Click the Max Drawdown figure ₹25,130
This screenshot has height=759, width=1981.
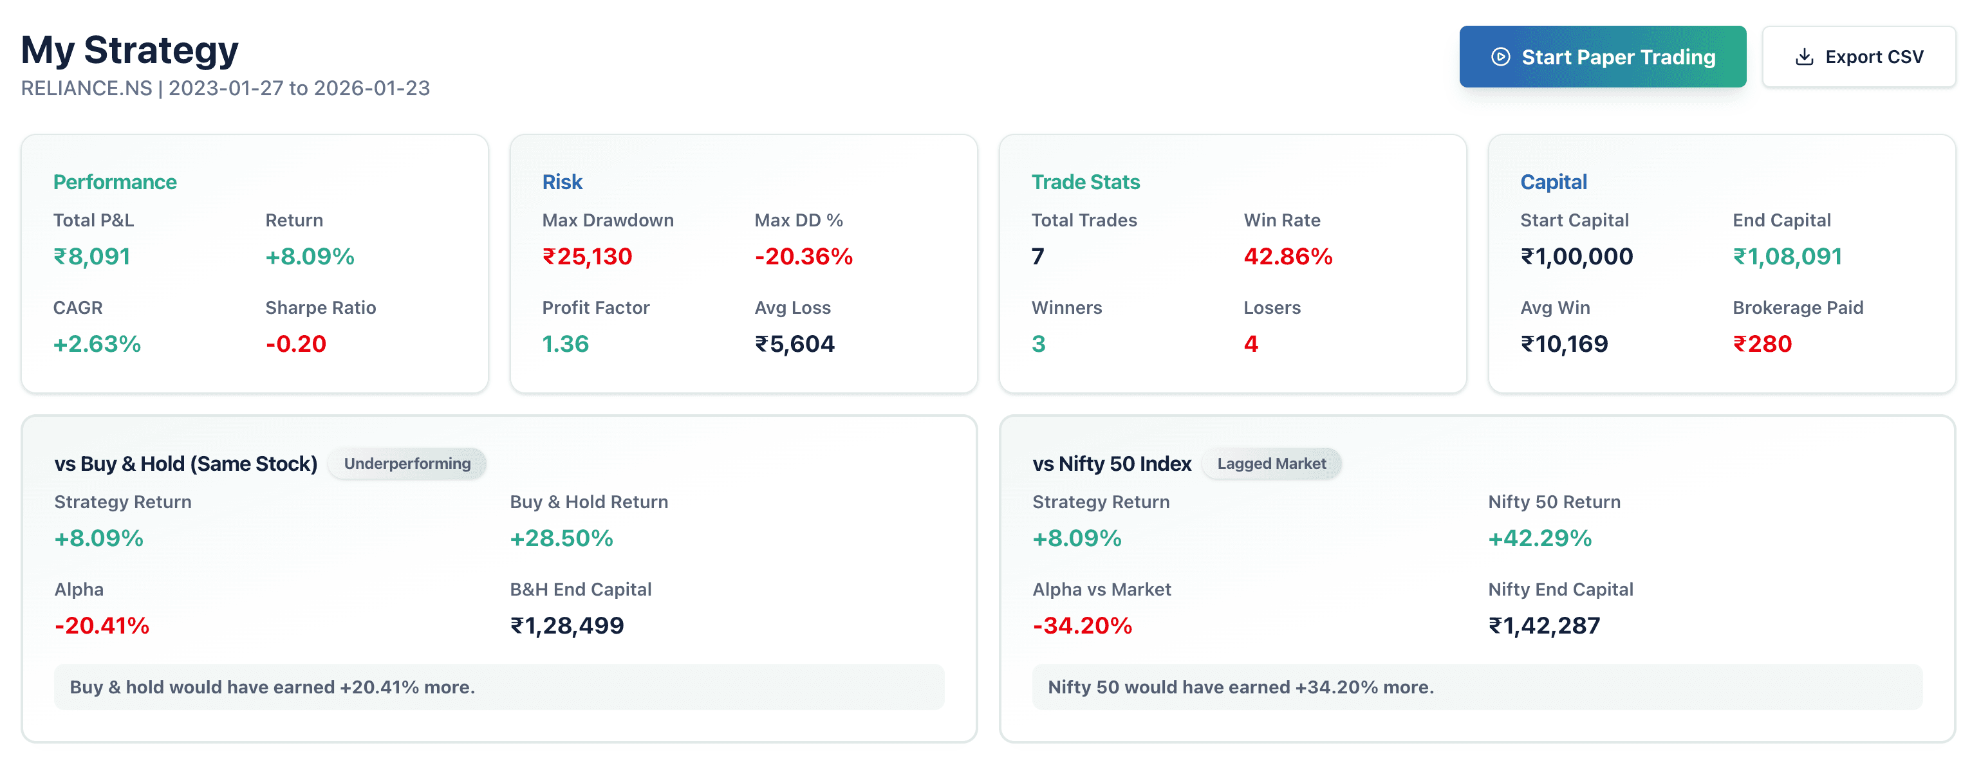587,257
